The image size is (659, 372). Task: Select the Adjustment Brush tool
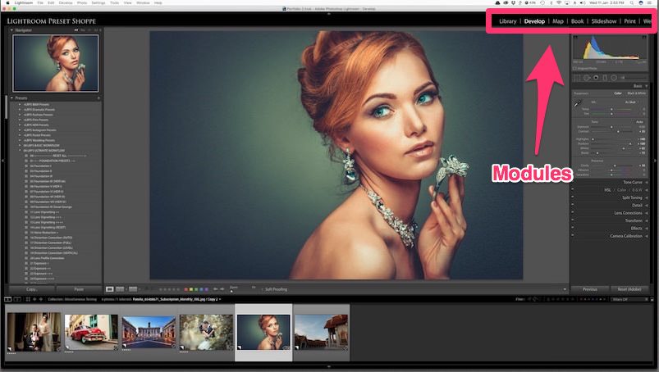click(634, 78)
